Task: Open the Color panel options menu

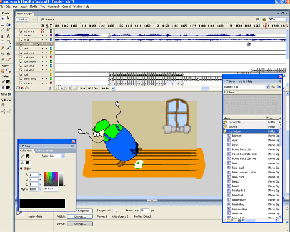Action: (73, 146)
